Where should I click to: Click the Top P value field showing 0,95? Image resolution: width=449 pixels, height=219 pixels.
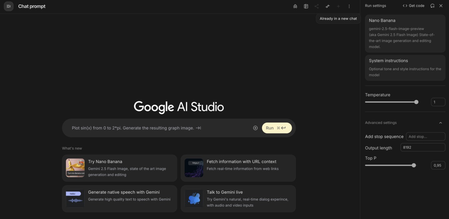coord(438,165)
